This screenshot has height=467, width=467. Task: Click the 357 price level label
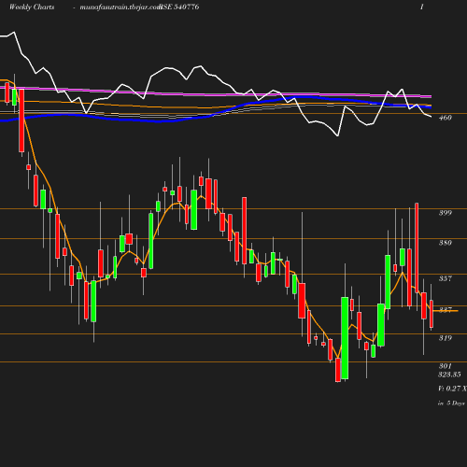click(445, 278)
